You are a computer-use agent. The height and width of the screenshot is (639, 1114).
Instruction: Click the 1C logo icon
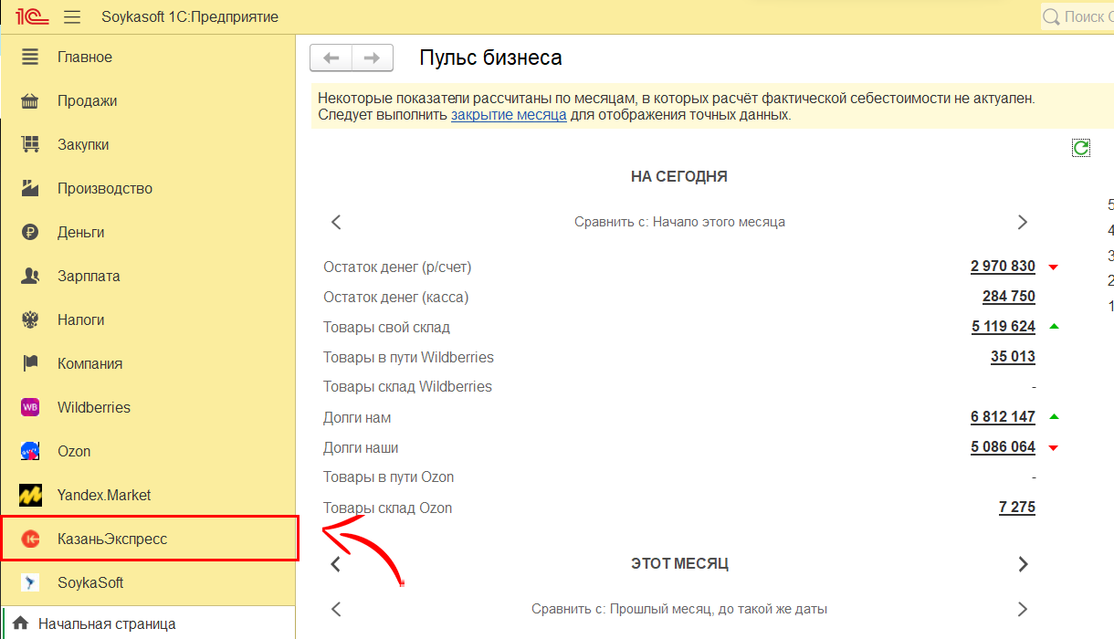32,16
